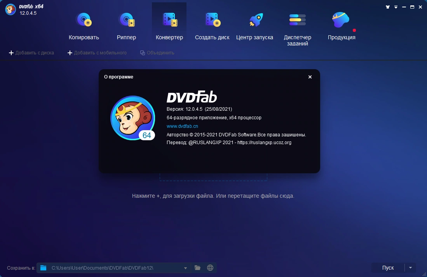Click the Объединить button
The height and width of the screenshot is (277, 427).
[157, 53]
